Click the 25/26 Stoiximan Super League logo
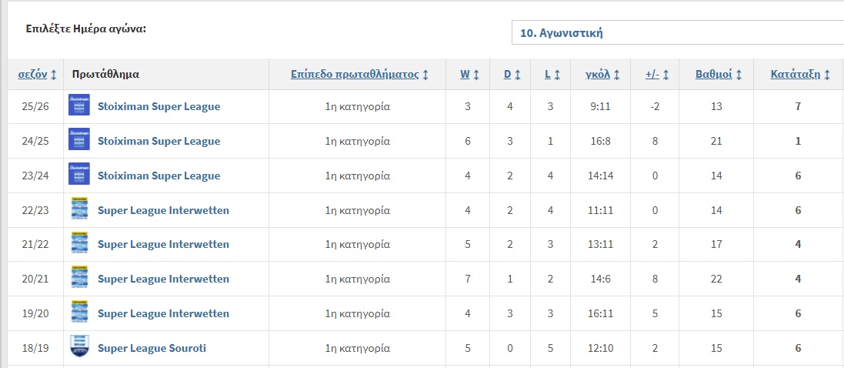The height and width of the screenshot is (368, 844). pyautogui.click(x=79, y=106)
